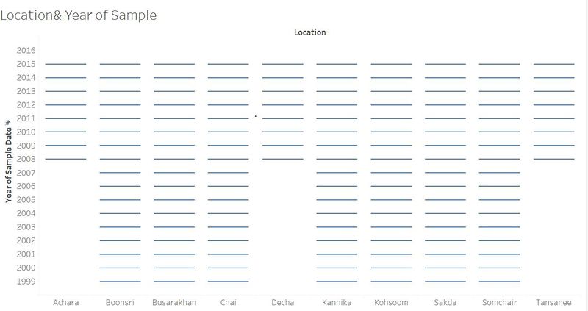The height and width of the screenshot is (311, 588).
Task: Select the Achara location label
Action: tap(66, 302)
